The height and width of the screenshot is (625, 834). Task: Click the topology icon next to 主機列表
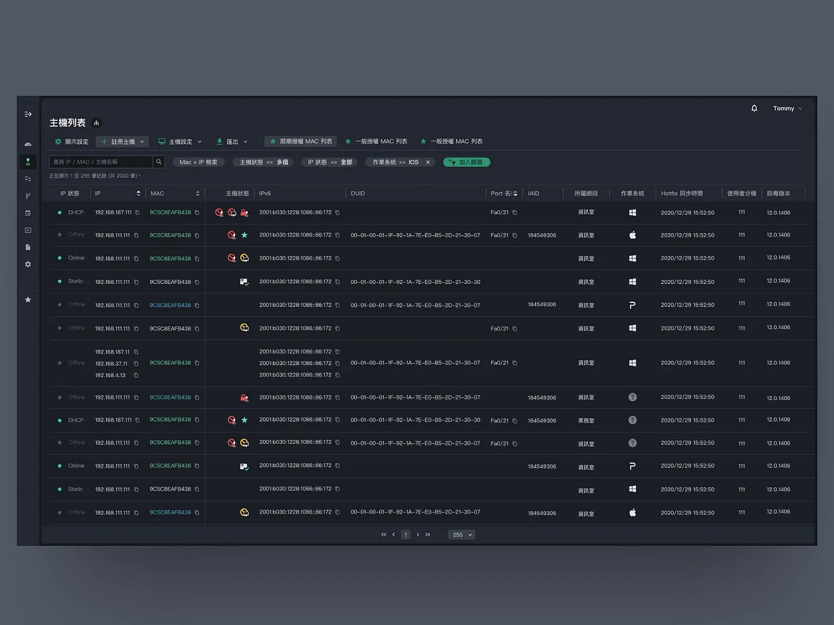tap(97, 123)
